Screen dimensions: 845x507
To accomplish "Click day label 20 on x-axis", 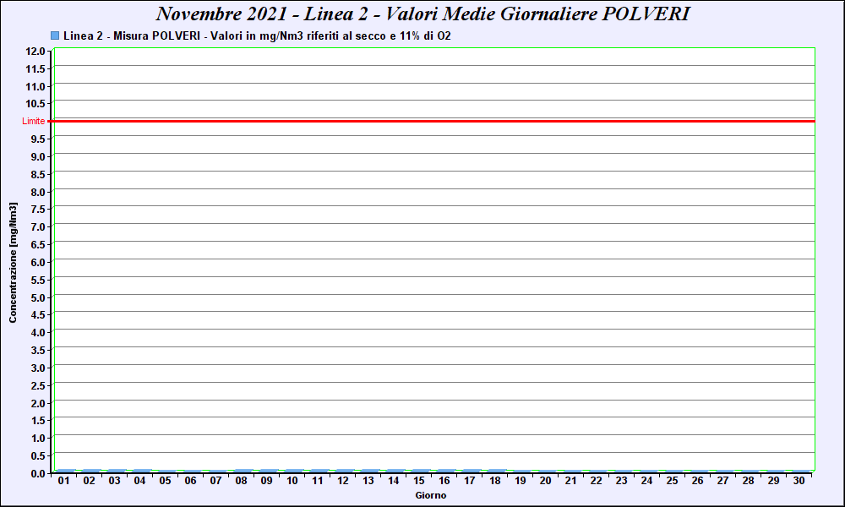I will (x=545, y=481).
